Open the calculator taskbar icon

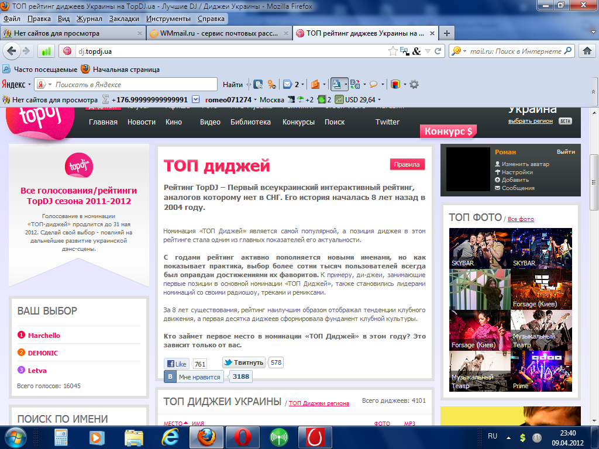(61, 437)
